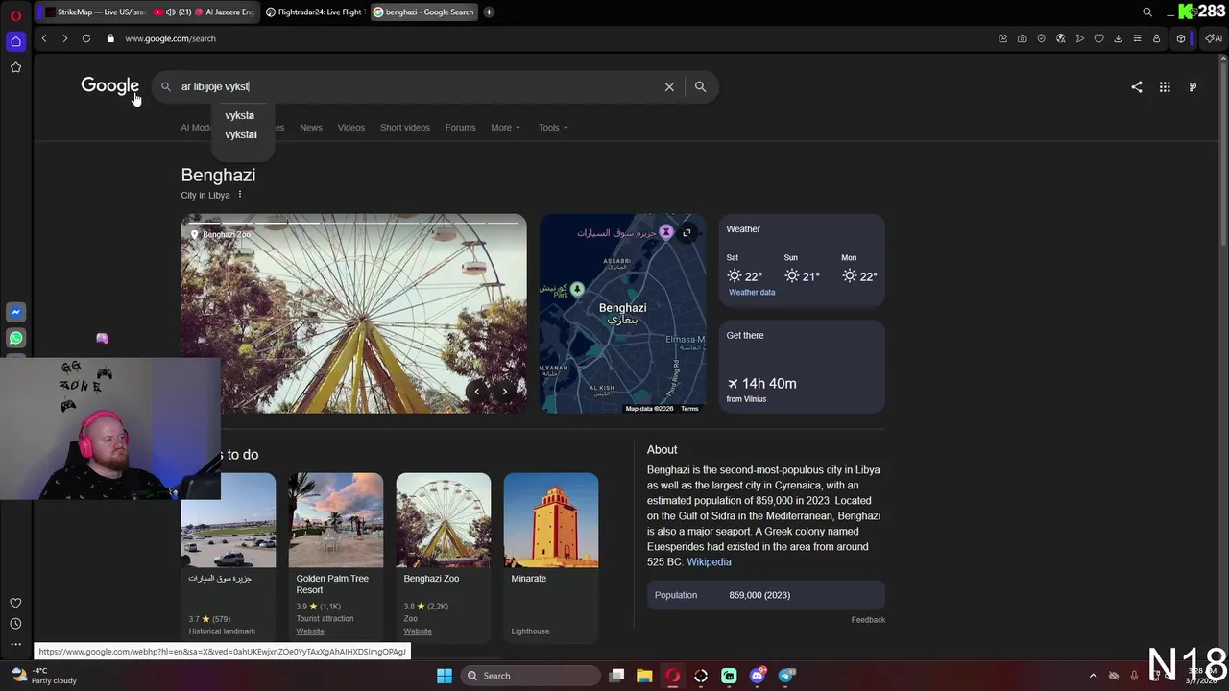Expand the More filters dropdown
This screenshot has height=691, width=1229.
coord(505,127)
